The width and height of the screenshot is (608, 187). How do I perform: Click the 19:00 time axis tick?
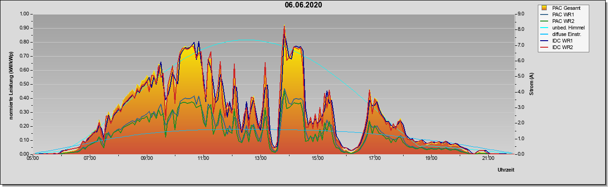tap(431, 158)
